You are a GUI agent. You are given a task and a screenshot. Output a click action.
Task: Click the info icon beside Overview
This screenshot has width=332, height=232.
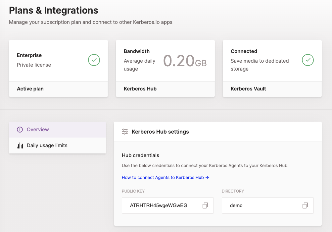point(20,130)
